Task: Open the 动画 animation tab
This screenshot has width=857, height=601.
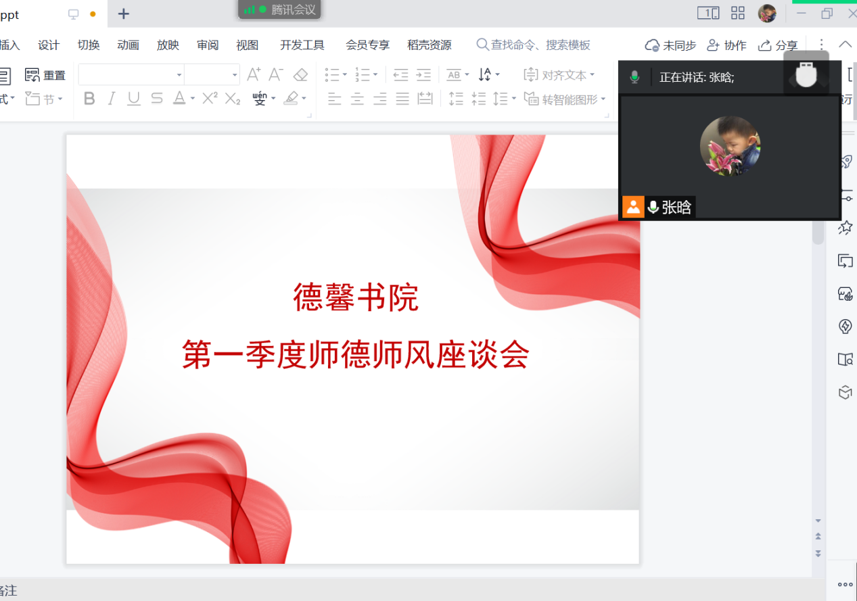Action: (128, 45)
